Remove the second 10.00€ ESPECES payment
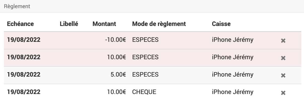Image resolution: width=304 pixels, height=101 pixels. (x=283, y=58)
